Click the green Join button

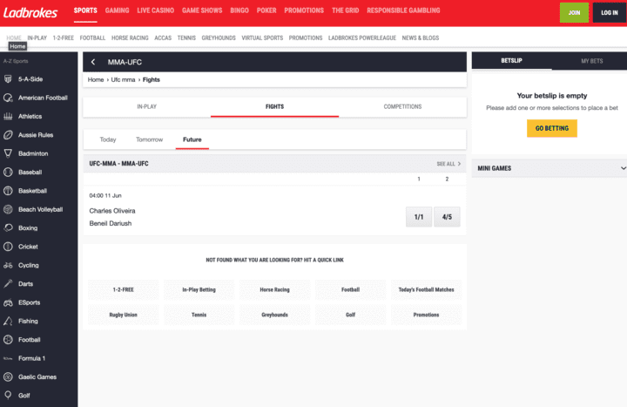574,12
